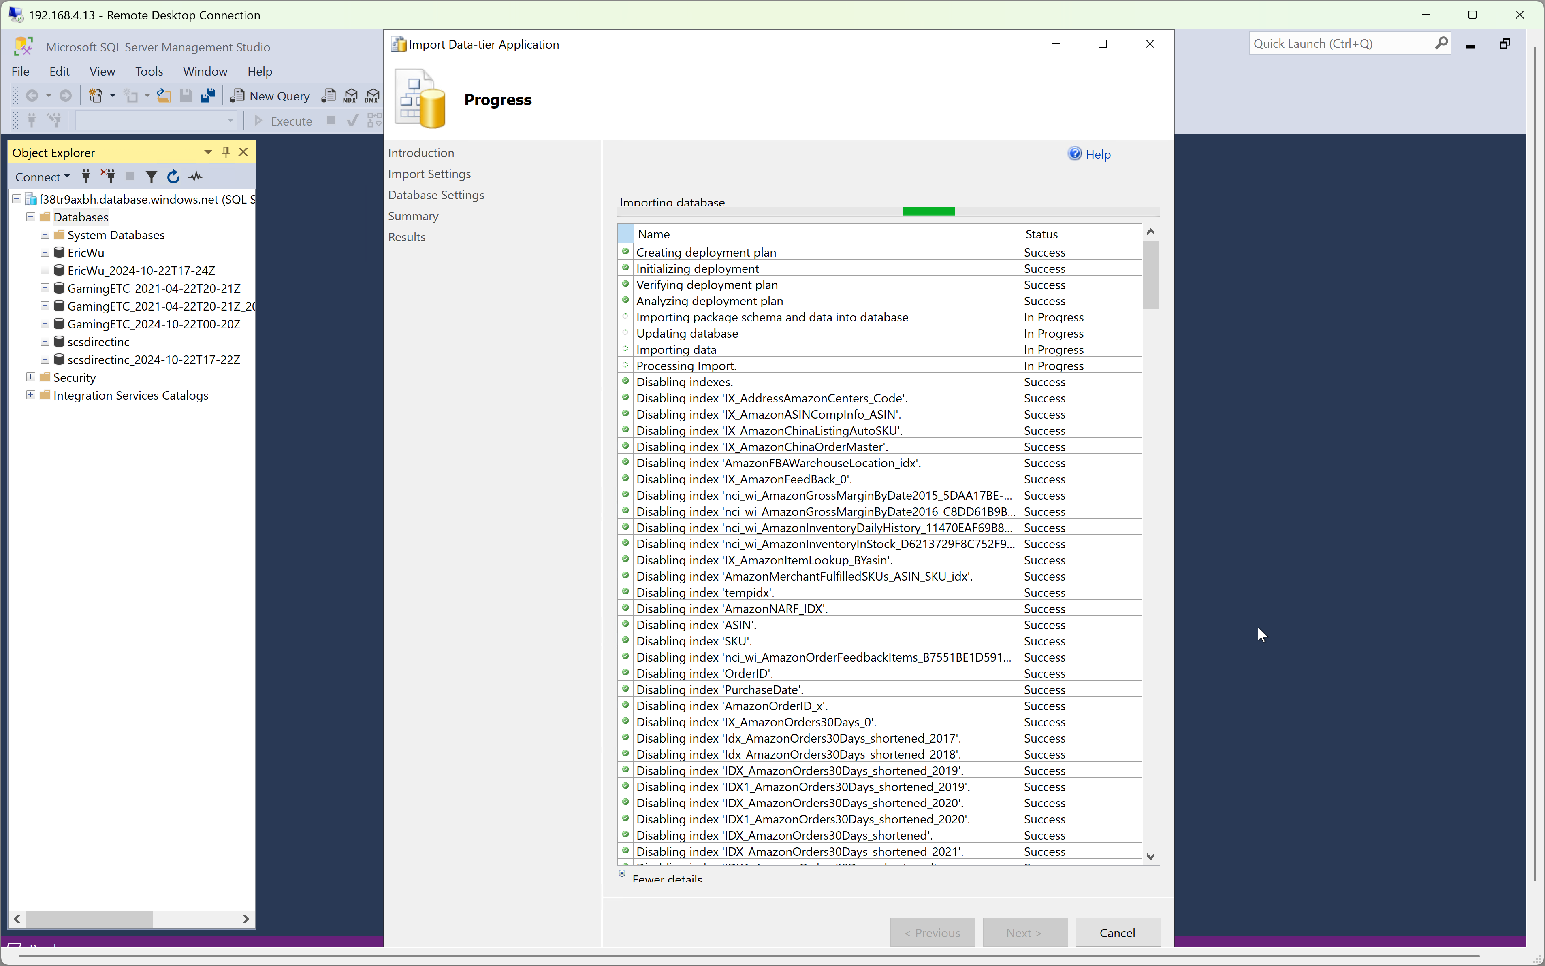Click the Help link in import wizard
Image resolution: width=1545 pixels, height=966 pixels.
tap(1090, 155)
